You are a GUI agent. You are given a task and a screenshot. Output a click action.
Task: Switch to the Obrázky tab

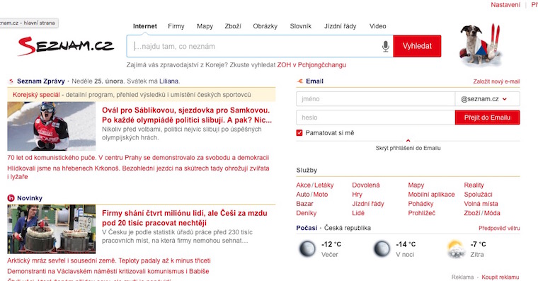tap(265, 26)
